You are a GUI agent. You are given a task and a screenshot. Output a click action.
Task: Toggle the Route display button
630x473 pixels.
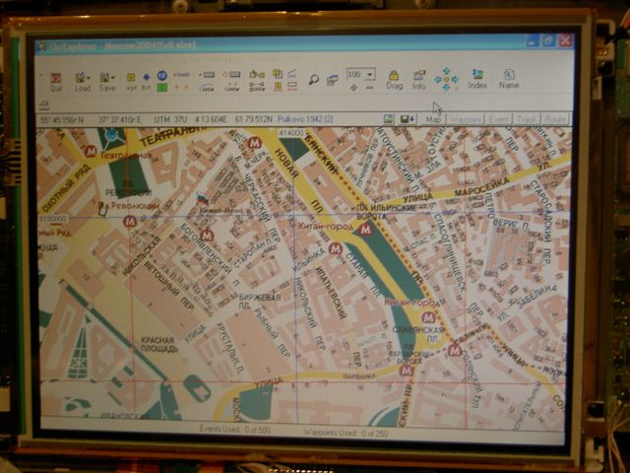(x=555, y=118)
